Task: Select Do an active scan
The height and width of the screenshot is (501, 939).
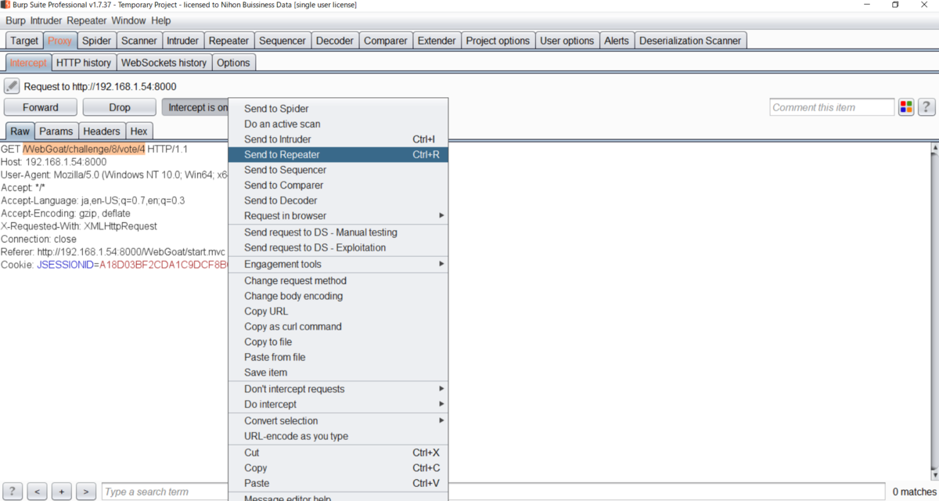Action: (338, 124)
